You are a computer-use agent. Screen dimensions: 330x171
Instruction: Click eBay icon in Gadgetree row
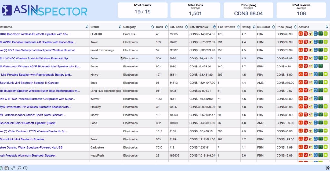click(x=310, y=147)
